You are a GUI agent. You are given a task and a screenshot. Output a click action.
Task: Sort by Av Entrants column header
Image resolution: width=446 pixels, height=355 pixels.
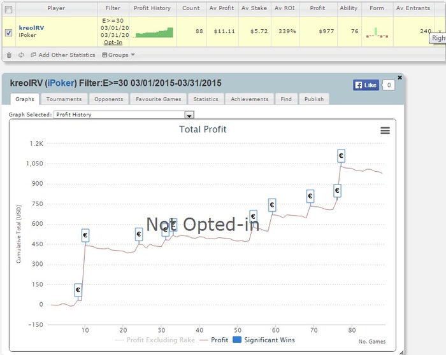pos(413,8)
